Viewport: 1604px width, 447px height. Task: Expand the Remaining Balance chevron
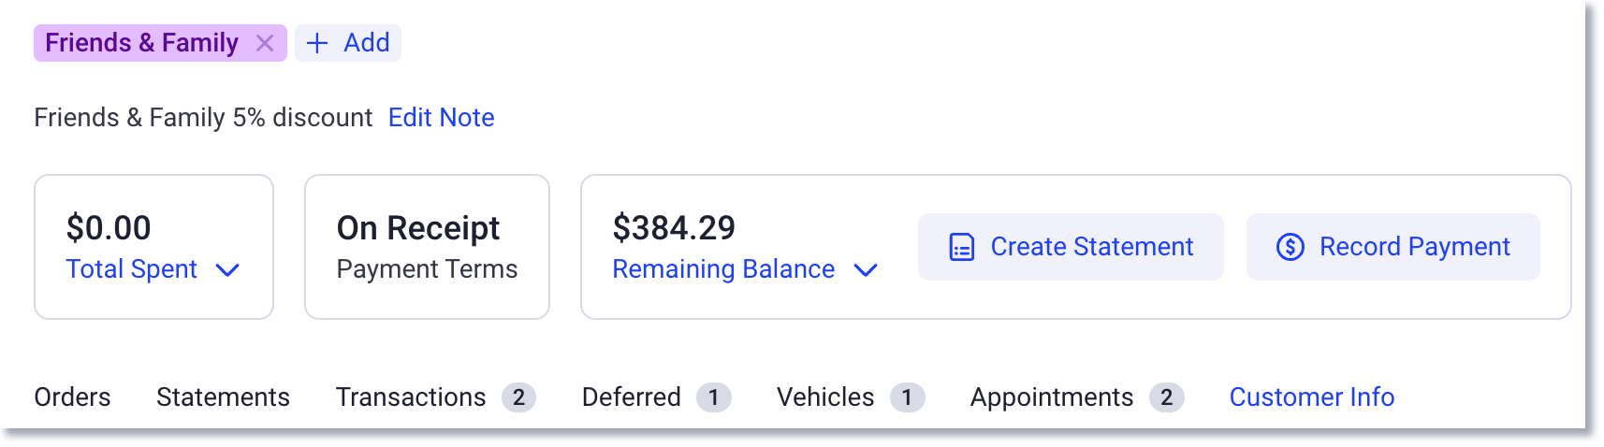[x=866, y=270]
